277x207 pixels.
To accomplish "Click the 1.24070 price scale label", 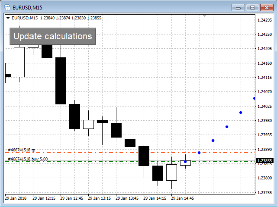I will (264, 92).
